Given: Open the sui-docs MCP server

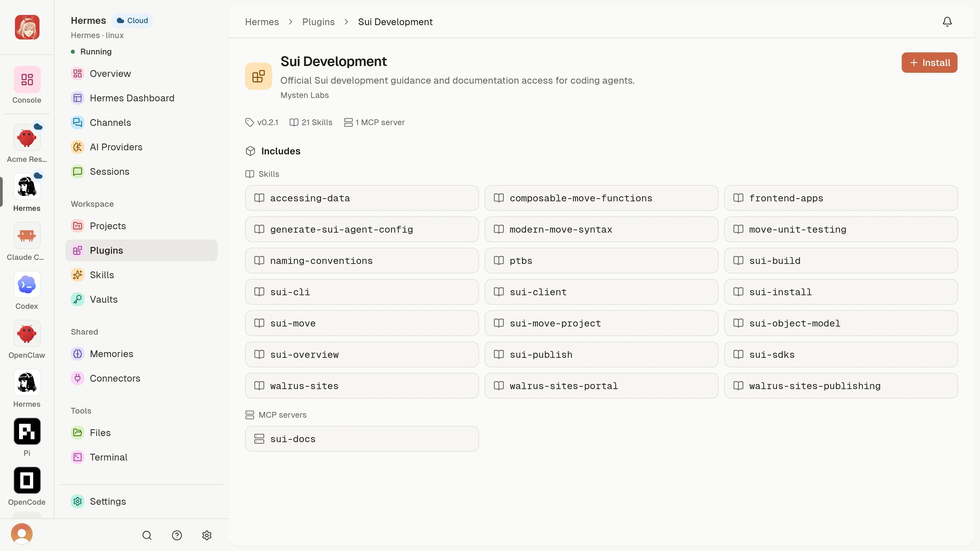Looking at the screenshot, I should (x=362, y=439).
